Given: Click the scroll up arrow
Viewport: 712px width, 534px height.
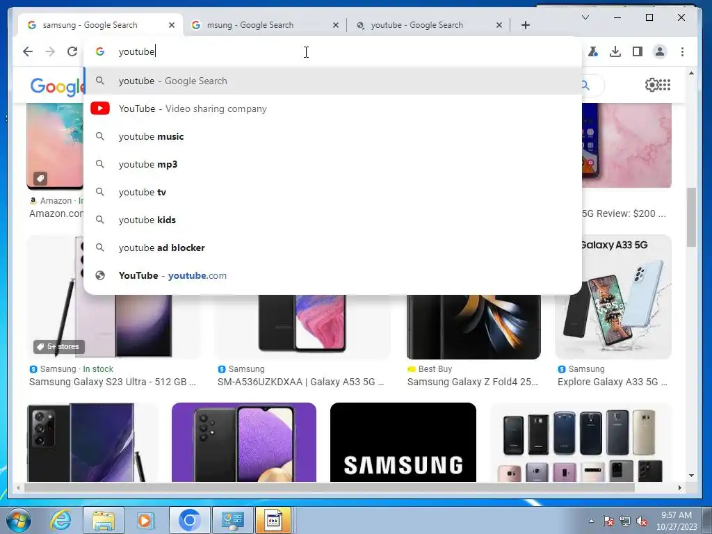Looking at the screenshot, I should (691, 73).
